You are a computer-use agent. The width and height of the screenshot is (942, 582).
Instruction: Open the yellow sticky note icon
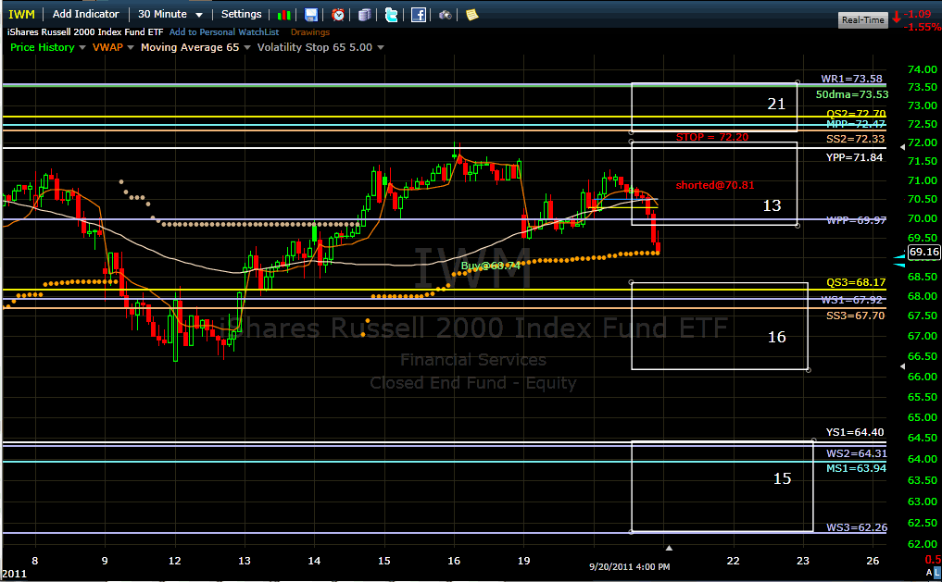point(472,15)
